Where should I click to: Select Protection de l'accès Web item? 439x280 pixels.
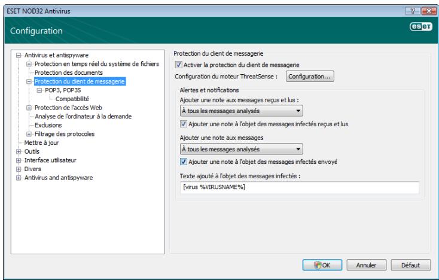[x=68, y=108]
